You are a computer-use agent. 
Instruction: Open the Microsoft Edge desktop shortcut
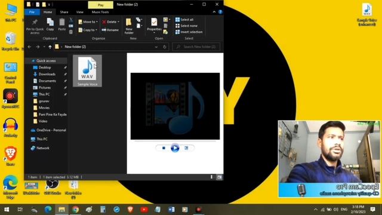coord(11,187)
